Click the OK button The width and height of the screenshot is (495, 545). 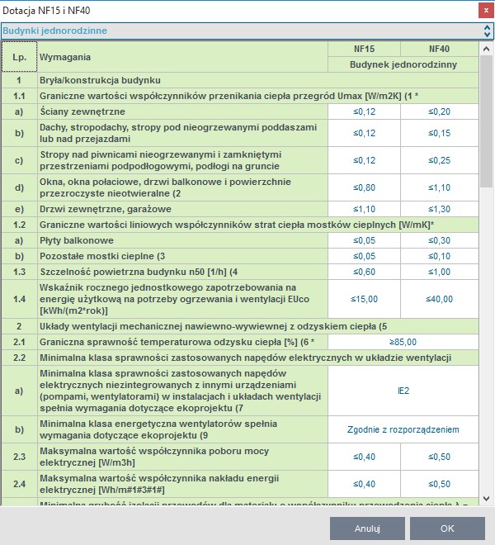447,528
